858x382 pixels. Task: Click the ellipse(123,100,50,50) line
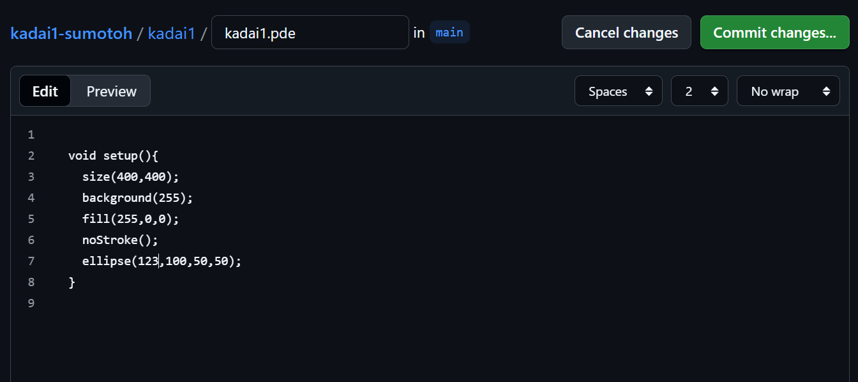point(162,261)
